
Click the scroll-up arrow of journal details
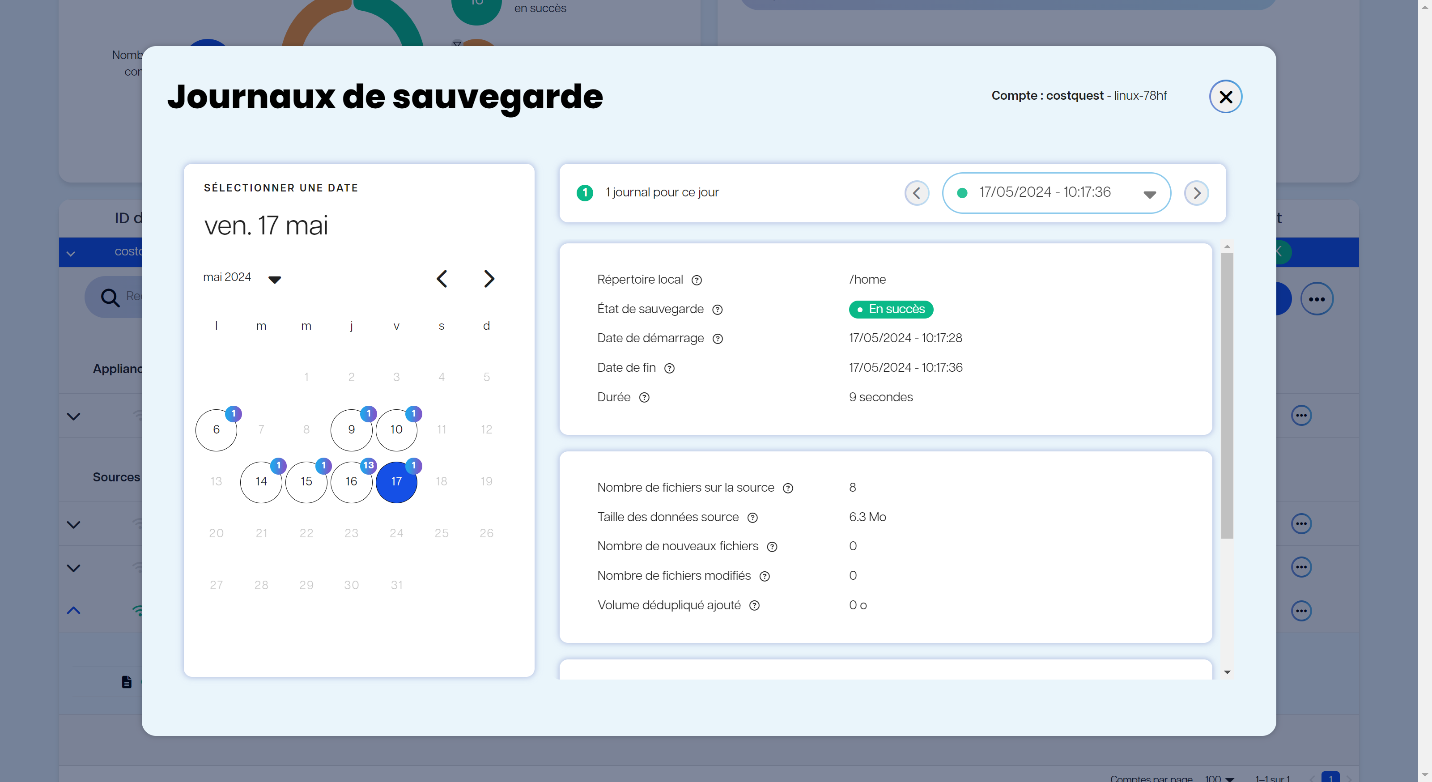[x=1227, y=246]
